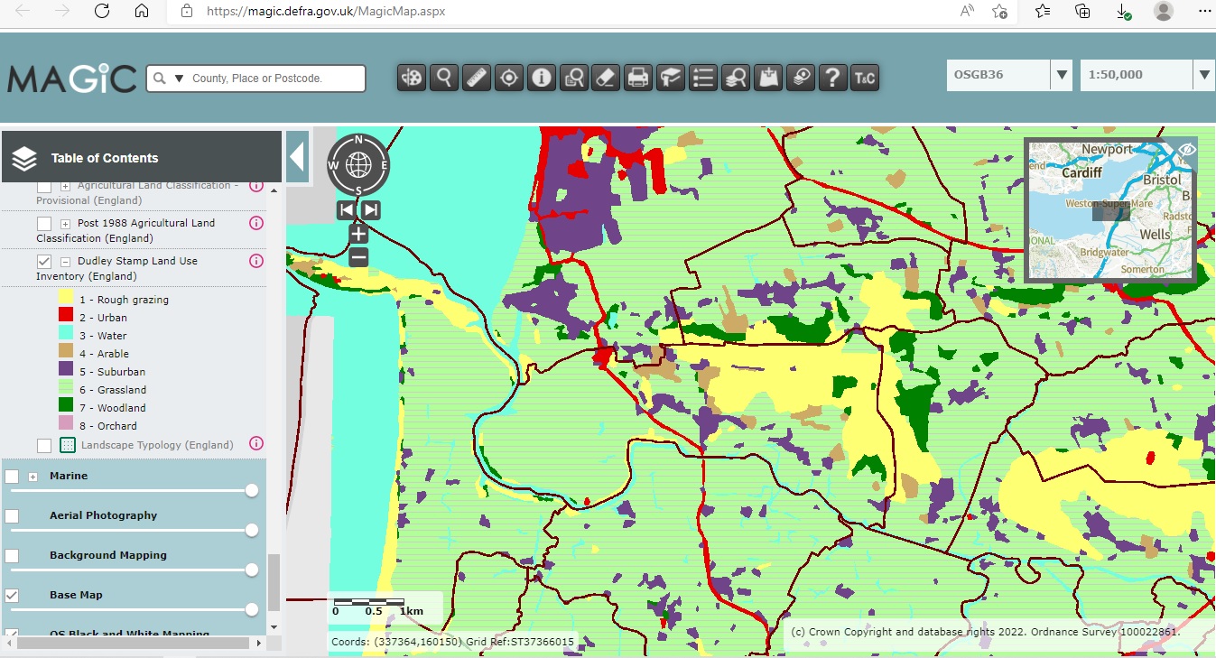Image resolution: width=1216 pixels, height=658 pixels.
Task: Expand the Marine layer group
Action: [33, 477]
